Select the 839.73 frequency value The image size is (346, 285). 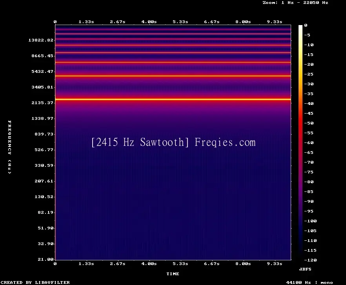click(x=44, y=134)
